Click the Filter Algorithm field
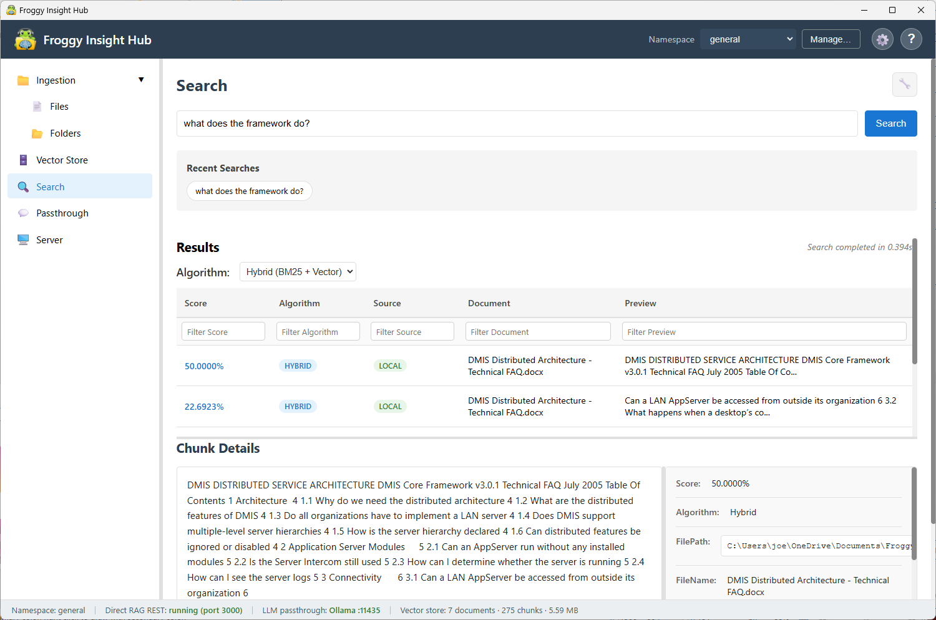Viewport: 936px width, 620px height. click(x=318, y=332)
